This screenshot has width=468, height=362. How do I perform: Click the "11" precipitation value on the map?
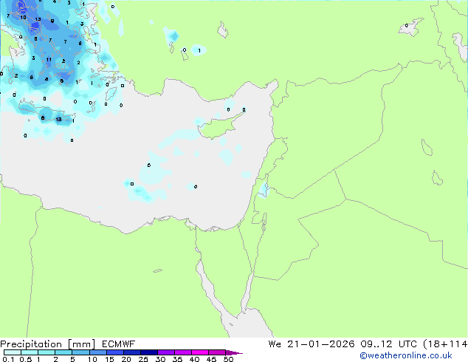(49, 60)
